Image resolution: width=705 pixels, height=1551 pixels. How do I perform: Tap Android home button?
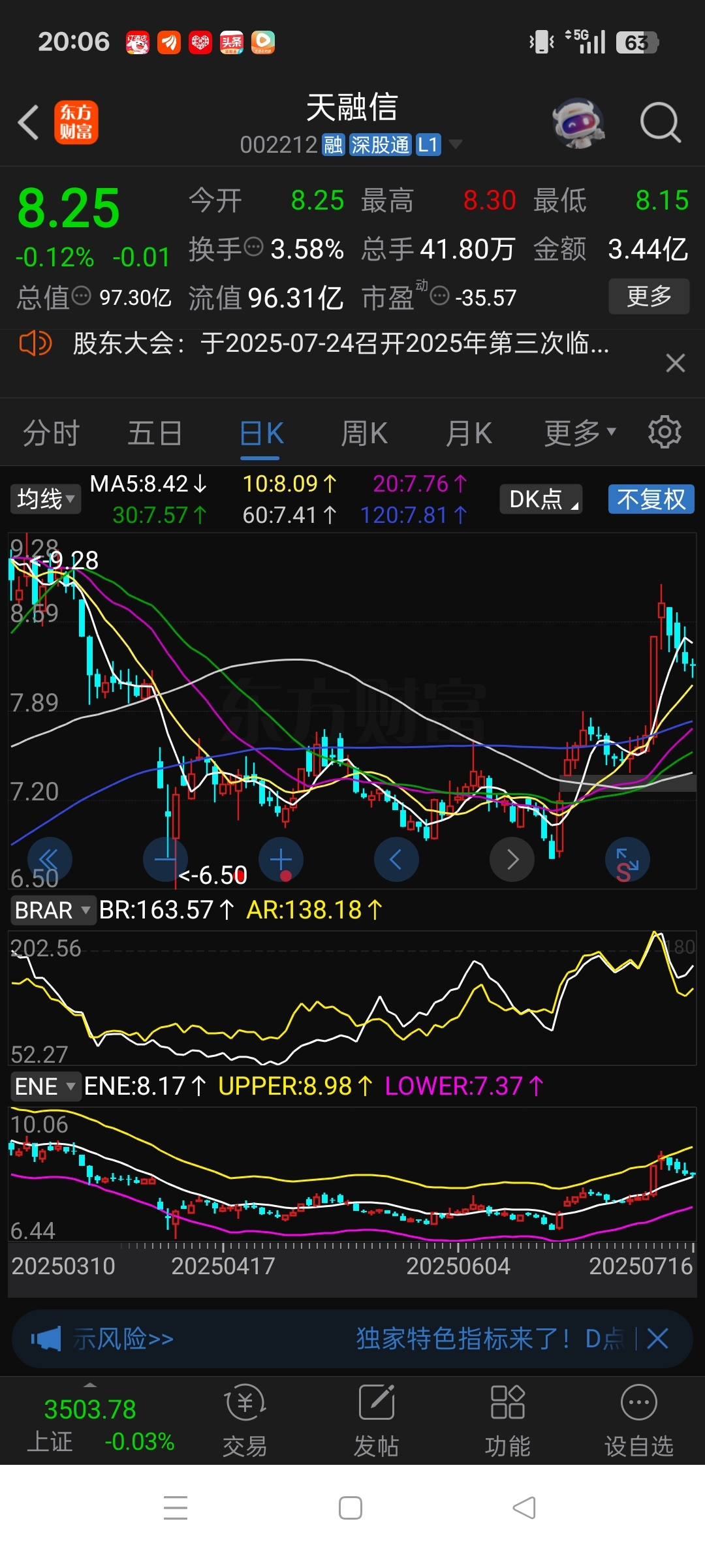pos(351,1508)
